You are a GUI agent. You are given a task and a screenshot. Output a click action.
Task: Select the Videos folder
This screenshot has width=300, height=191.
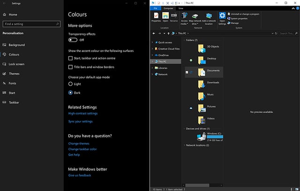click(206, 120)
